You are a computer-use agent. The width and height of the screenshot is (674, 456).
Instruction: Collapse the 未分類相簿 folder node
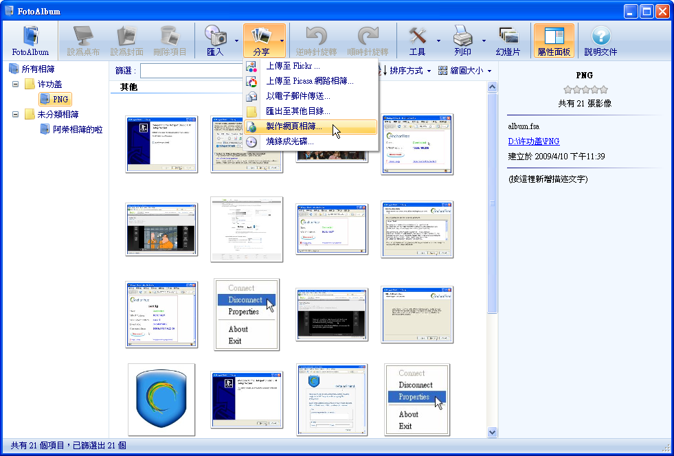pos(16,114)
